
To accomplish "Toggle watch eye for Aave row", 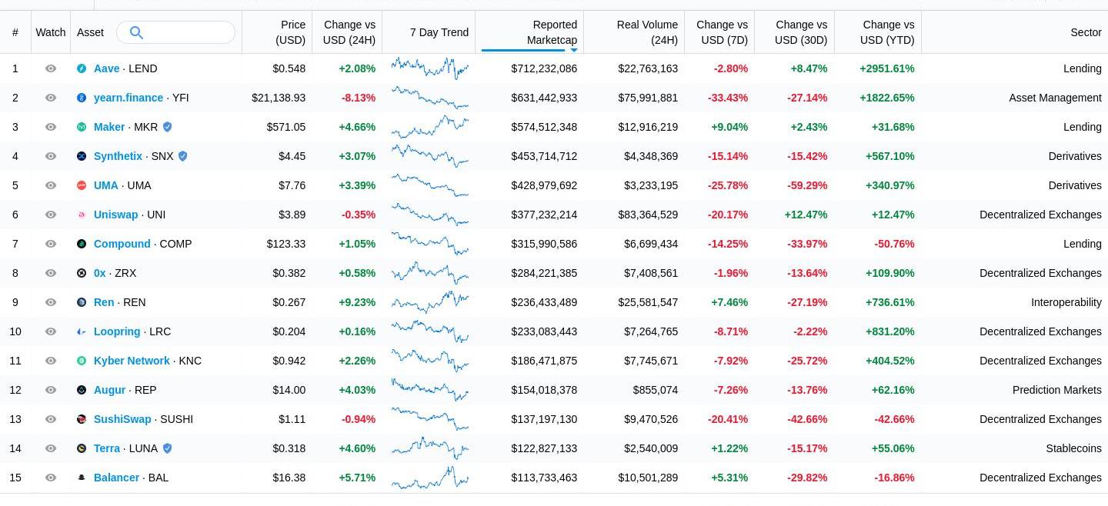I will click(51, 68).
